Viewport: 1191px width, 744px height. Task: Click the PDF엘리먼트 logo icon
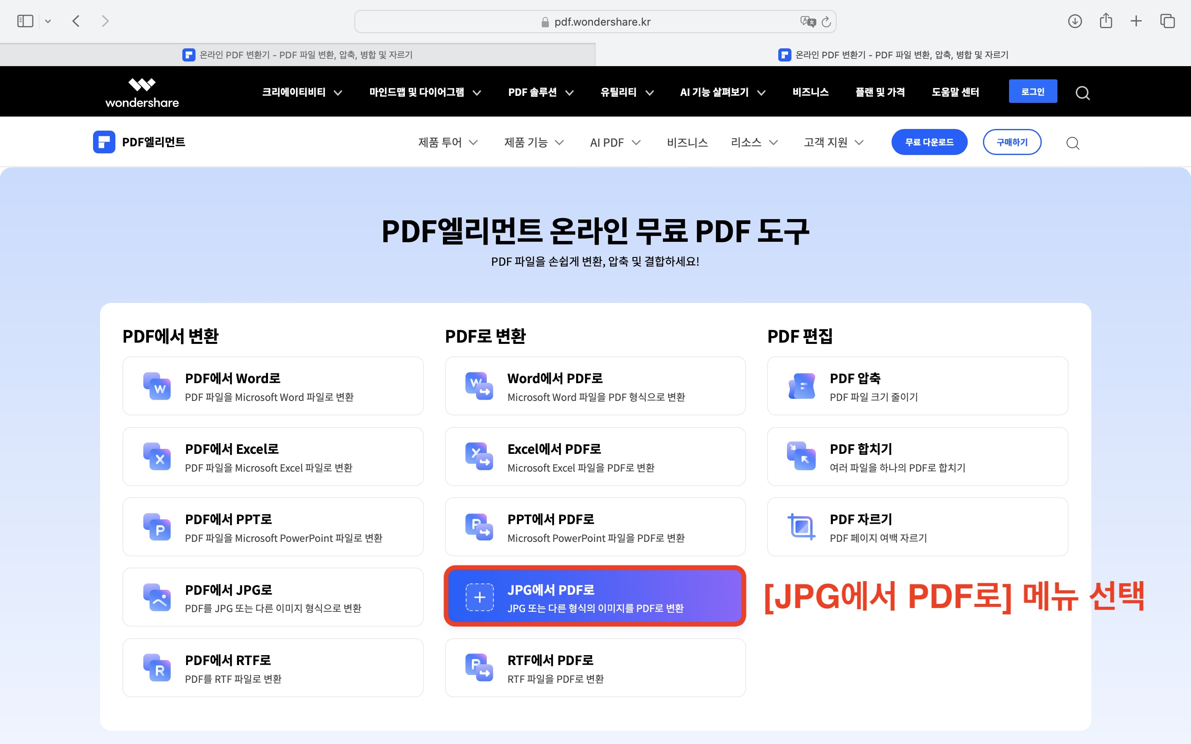(x=104, y=142)
